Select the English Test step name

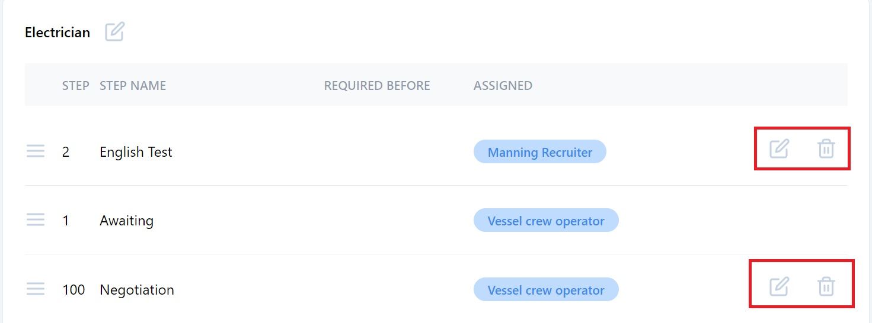point(136,152)
